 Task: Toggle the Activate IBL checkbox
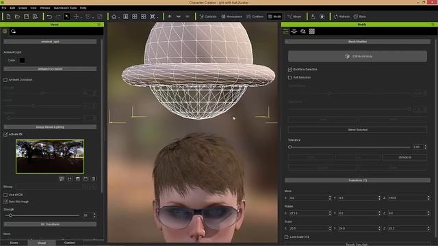tap(5, 135)
